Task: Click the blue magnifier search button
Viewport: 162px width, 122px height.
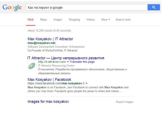Action: pos(154,7)
